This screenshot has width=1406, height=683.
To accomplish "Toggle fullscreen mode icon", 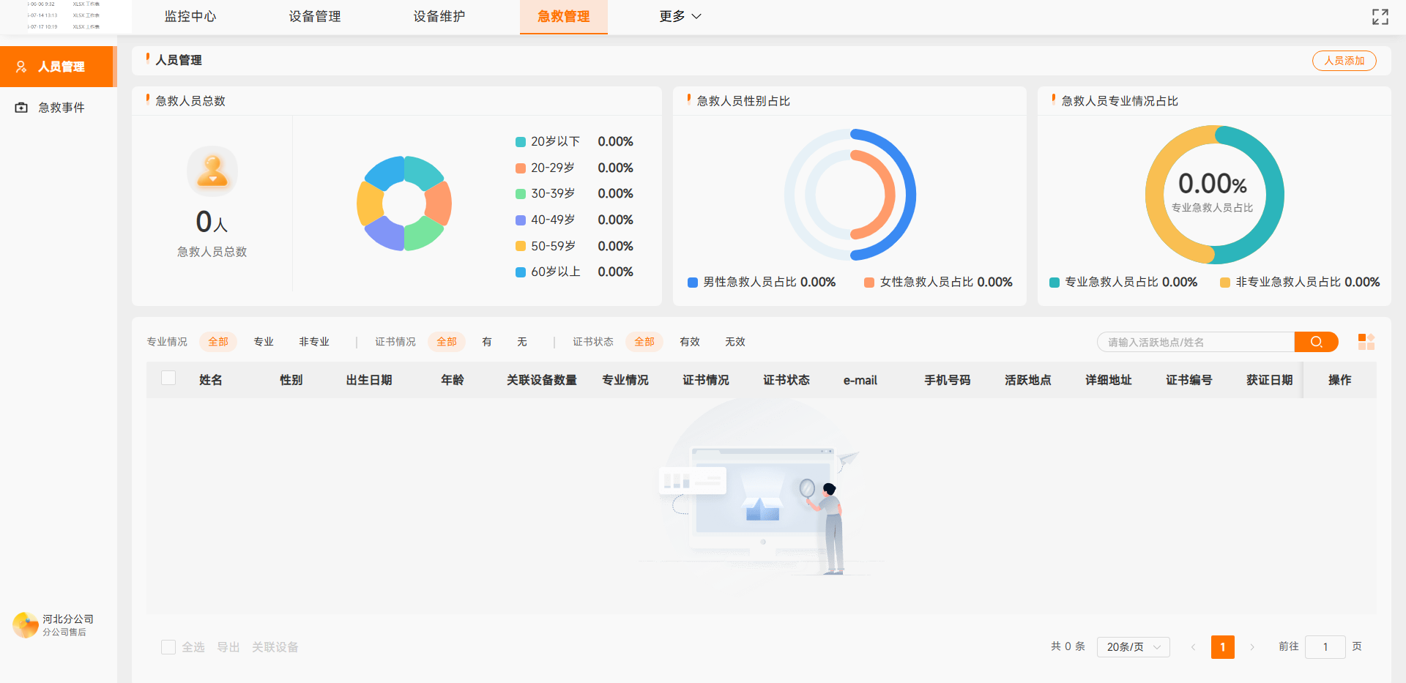I will click(1380, 17).
